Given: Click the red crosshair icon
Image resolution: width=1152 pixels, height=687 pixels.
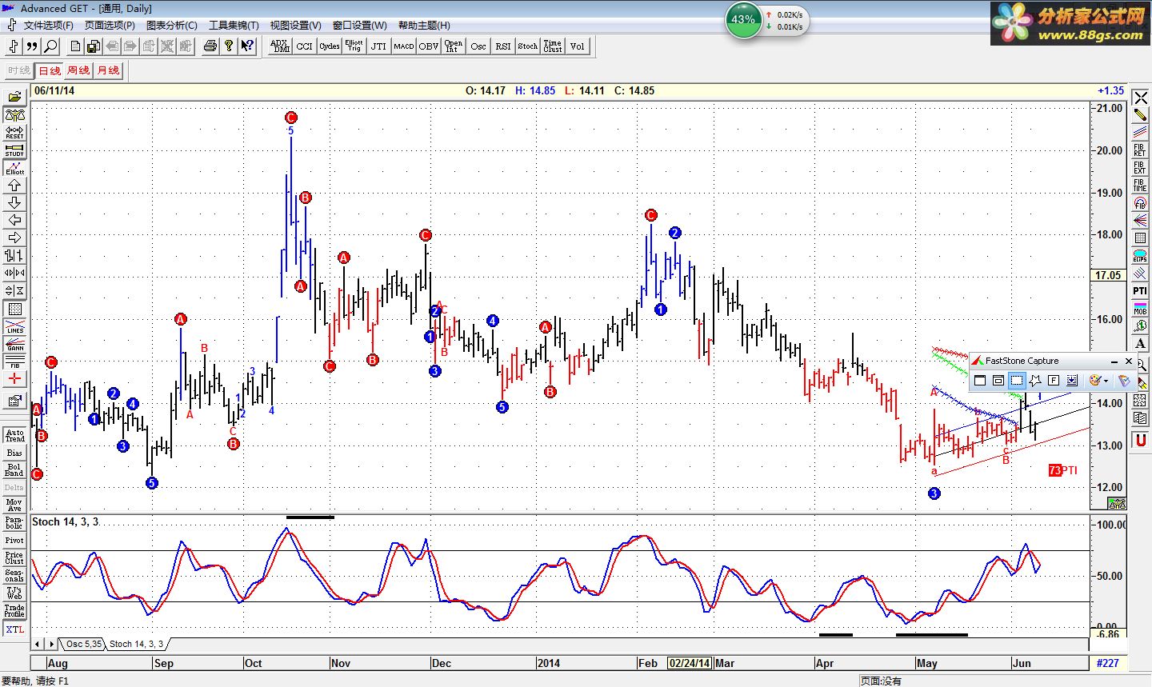Looking at the screenshot, I should coord(14,379).
